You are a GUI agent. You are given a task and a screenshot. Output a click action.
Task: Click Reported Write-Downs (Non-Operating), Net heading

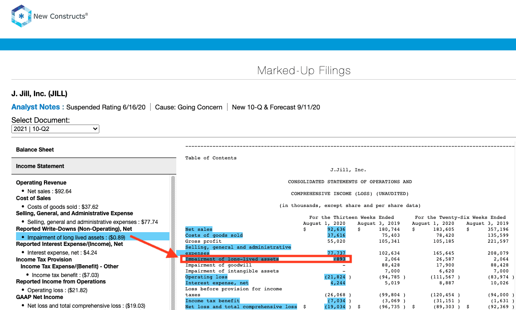point(74,228)
